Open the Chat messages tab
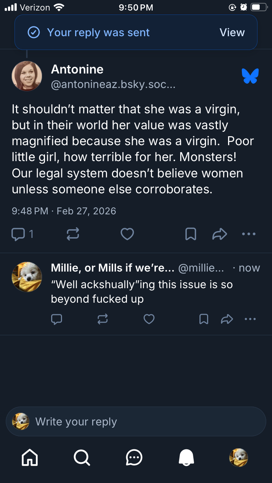This screenshot has height=483, width=272. (x=134, y=458)
